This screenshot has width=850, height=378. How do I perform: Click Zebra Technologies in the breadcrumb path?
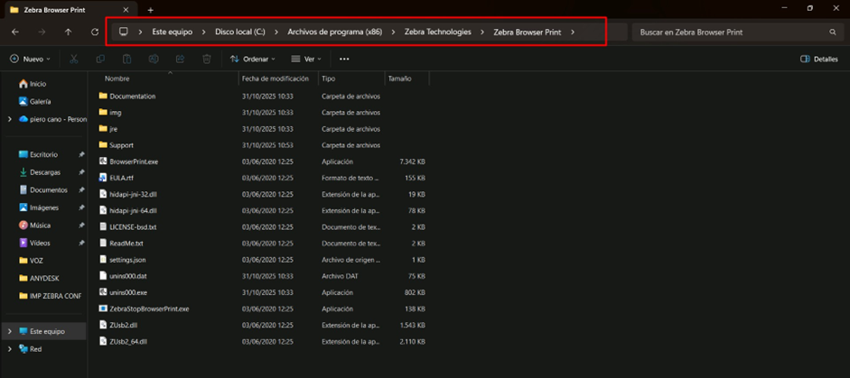pyautogui.click(x=437, y=32)
